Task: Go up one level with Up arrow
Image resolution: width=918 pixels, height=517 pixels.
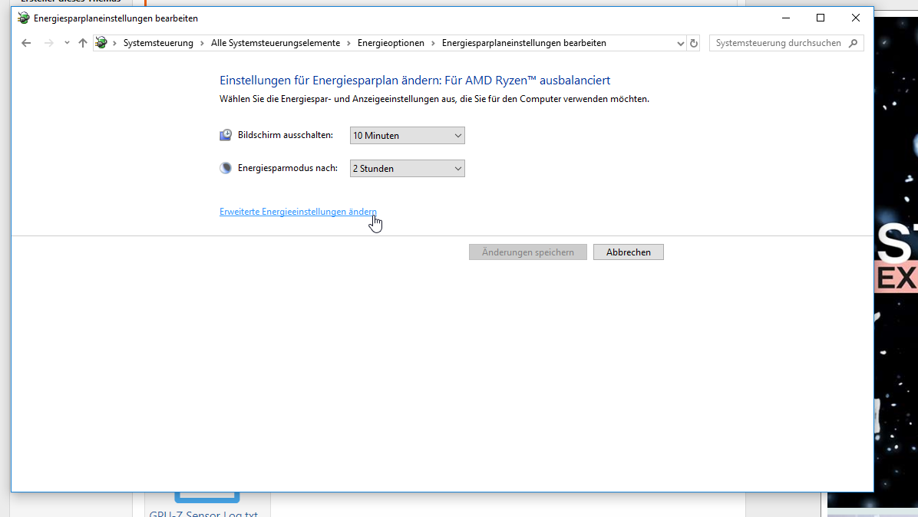Action: click(x=83, y=43)
